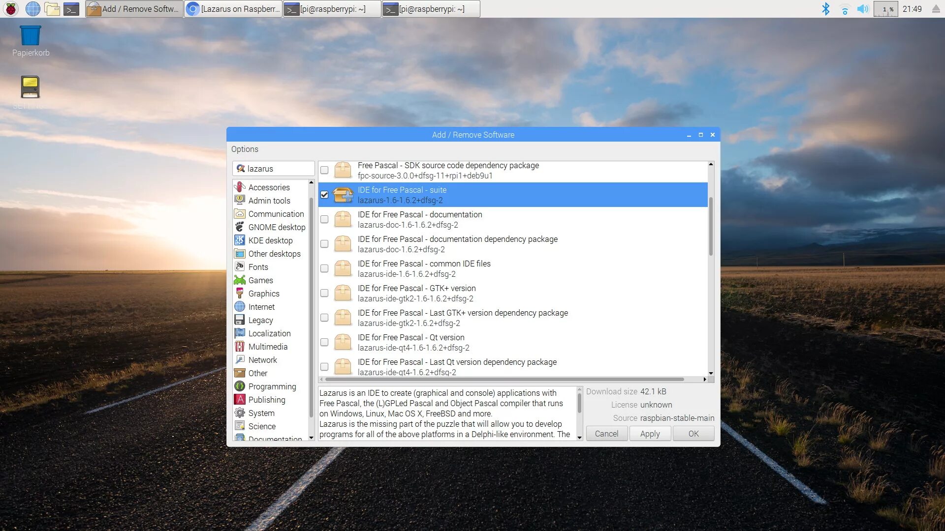The image size is (945, 531).
Task: Click the Cancel button
Action: pos(605,433)
